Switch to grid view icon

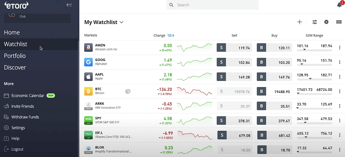[x=339, y=22]
